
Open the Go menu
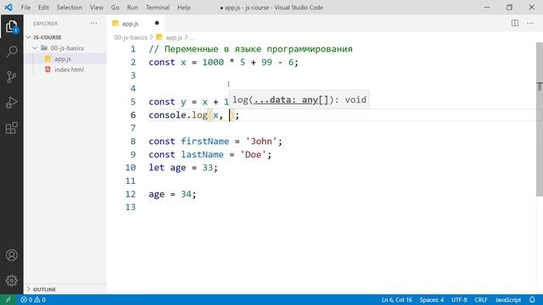point(115,8)
